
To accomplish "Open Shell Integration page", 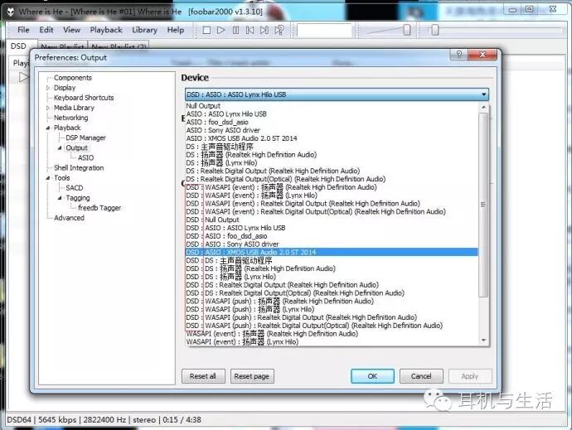I will (x=79, y=167).
